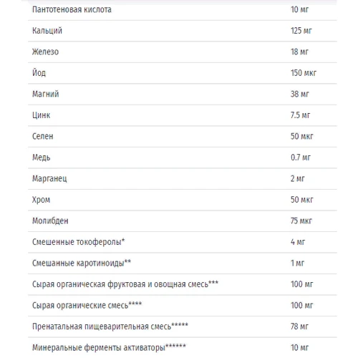This screenshot has width=358, height=358.
Task: Click Минеральные ферменты активаторы row
Action: 183,347
